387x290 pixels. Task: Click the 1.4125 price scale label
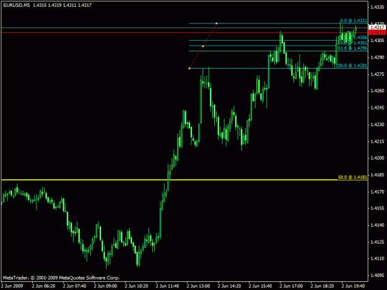tap(377, 242)
